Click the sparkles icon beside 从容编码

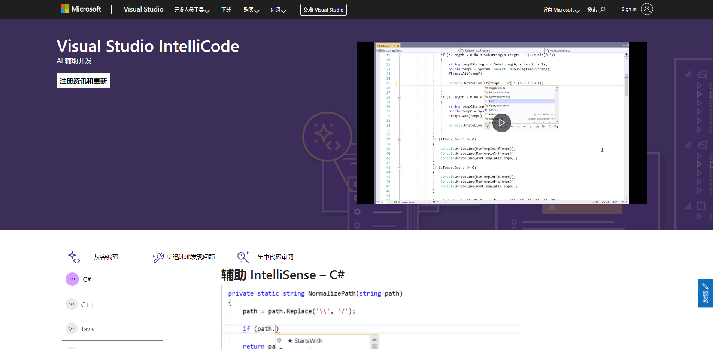pos(75,257)
